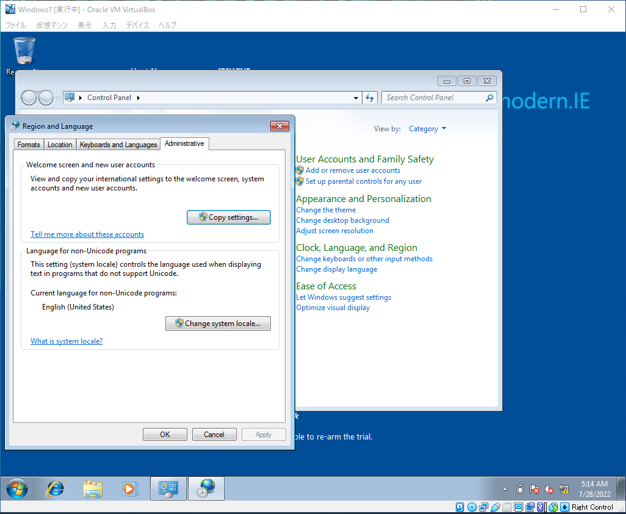The image size is (626, 514).
Task: Click Add or remove user accounts
Action: [x=353, y=170]
